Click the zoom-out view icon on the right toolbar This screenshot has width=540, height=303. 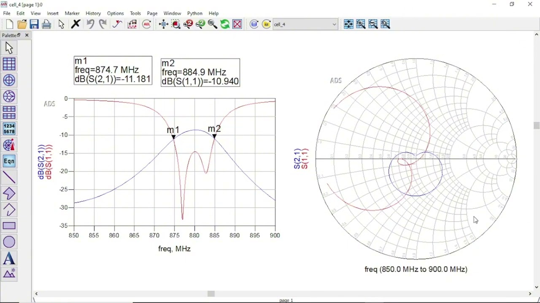[373, 24]
